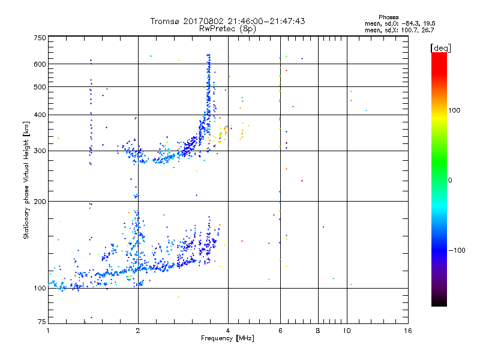Click the x-axis tick label '8'
Image resolution: width=480 pixels, height=360 pixels.
click(318, 331)
